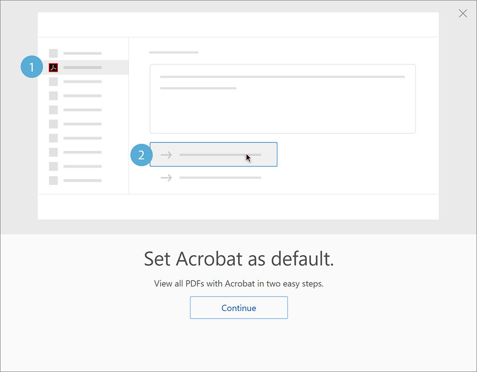Click the text 'Set Acrobat as default.'
The height and width of the screenshot is (372, 477).
pyautogui.click(x=238, y=259)
